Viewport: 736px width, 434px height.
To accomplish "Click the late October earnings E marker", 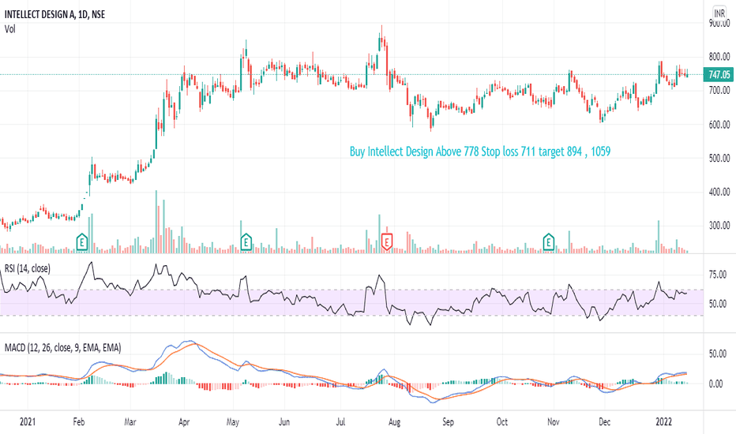I will tap(548, 242).
